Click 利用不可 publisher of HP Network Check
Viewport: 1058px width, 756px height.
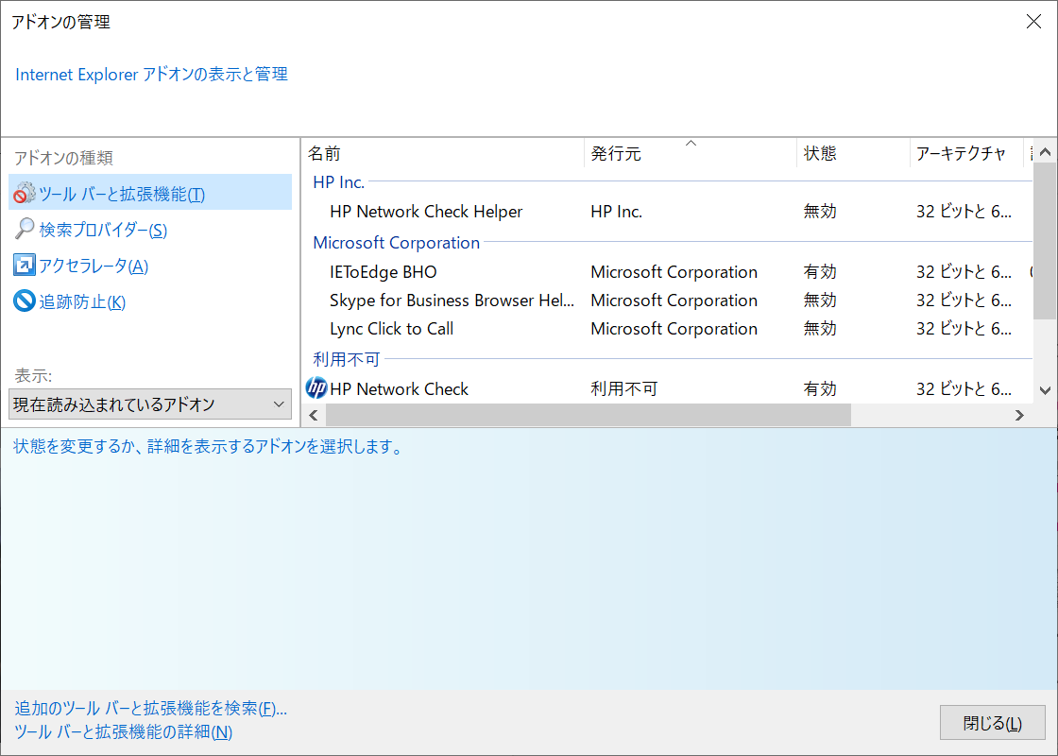[x=624, y=388]
